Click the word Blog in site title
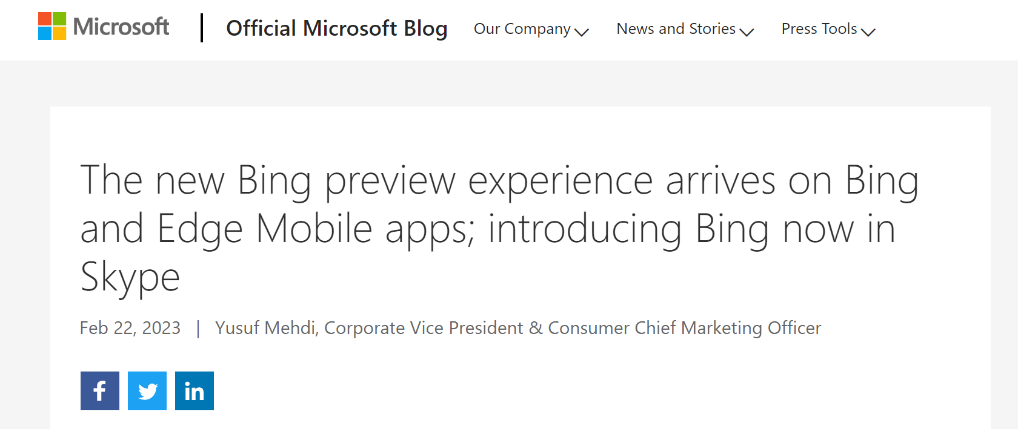The height and width of the screenshot is (429, 1018). [426, 29]
